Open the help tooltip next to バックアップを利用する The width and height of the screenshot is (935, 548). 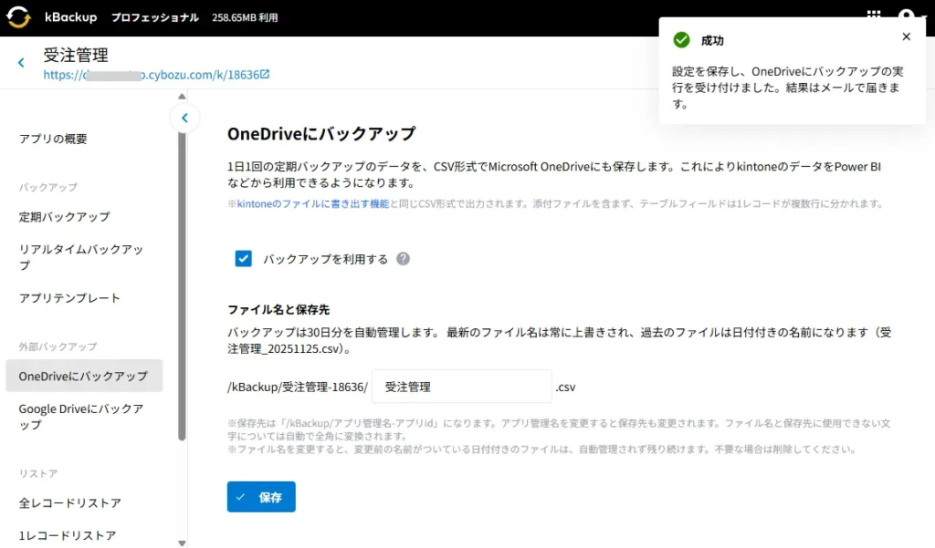402,259
